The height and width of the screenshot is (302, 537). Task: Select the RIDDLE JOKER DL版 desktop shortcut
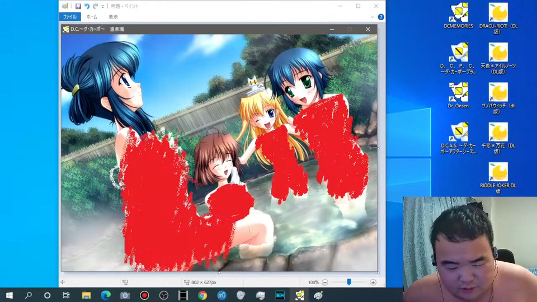pyautogui.click(x=498, y=178)
